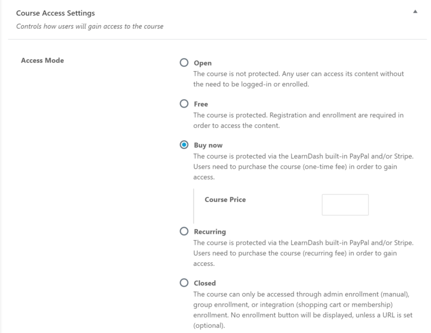Click the selected Buy now radio button

pyautogui.click(x=184, y=145)
